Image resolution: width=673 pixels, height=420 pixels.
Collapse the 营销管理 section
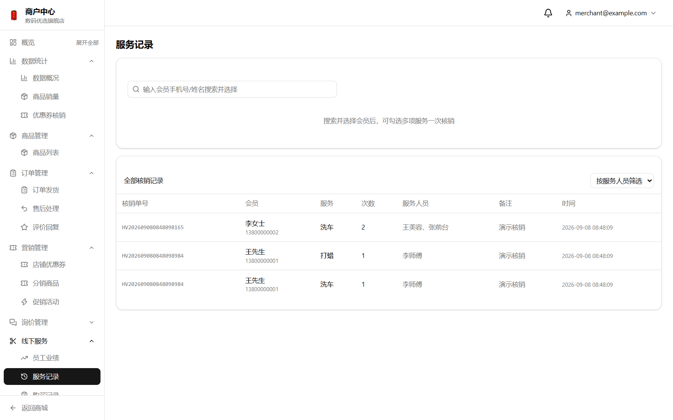point(92,248)
